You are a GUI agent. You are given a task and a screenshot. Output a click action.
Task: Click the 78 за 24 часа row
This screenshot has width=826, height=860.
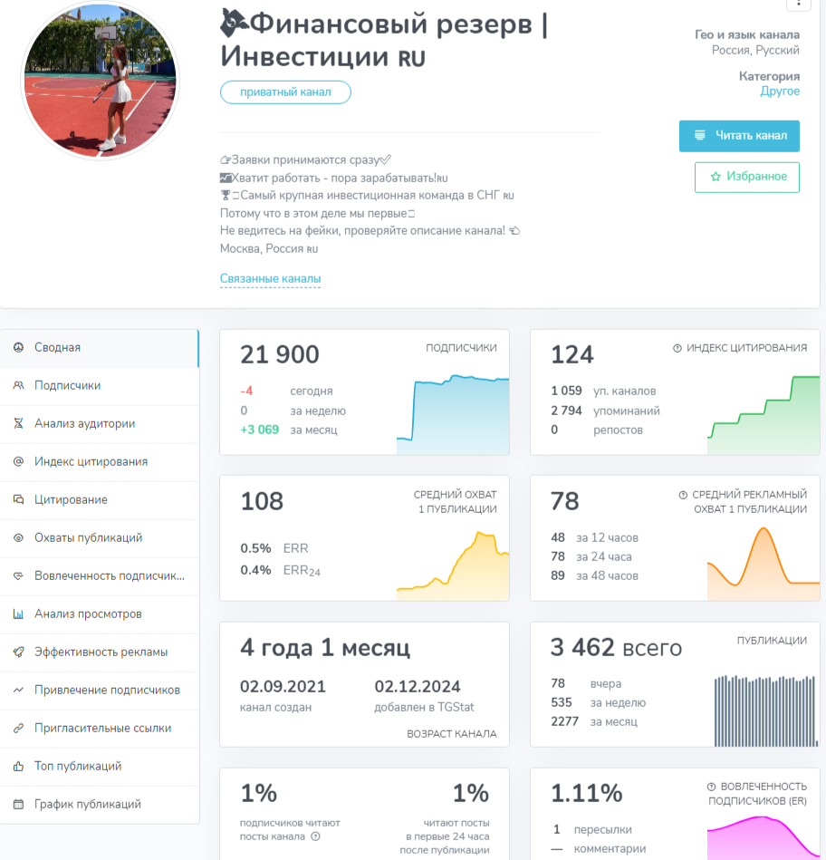pyautogui.click(x=591, y=556)
